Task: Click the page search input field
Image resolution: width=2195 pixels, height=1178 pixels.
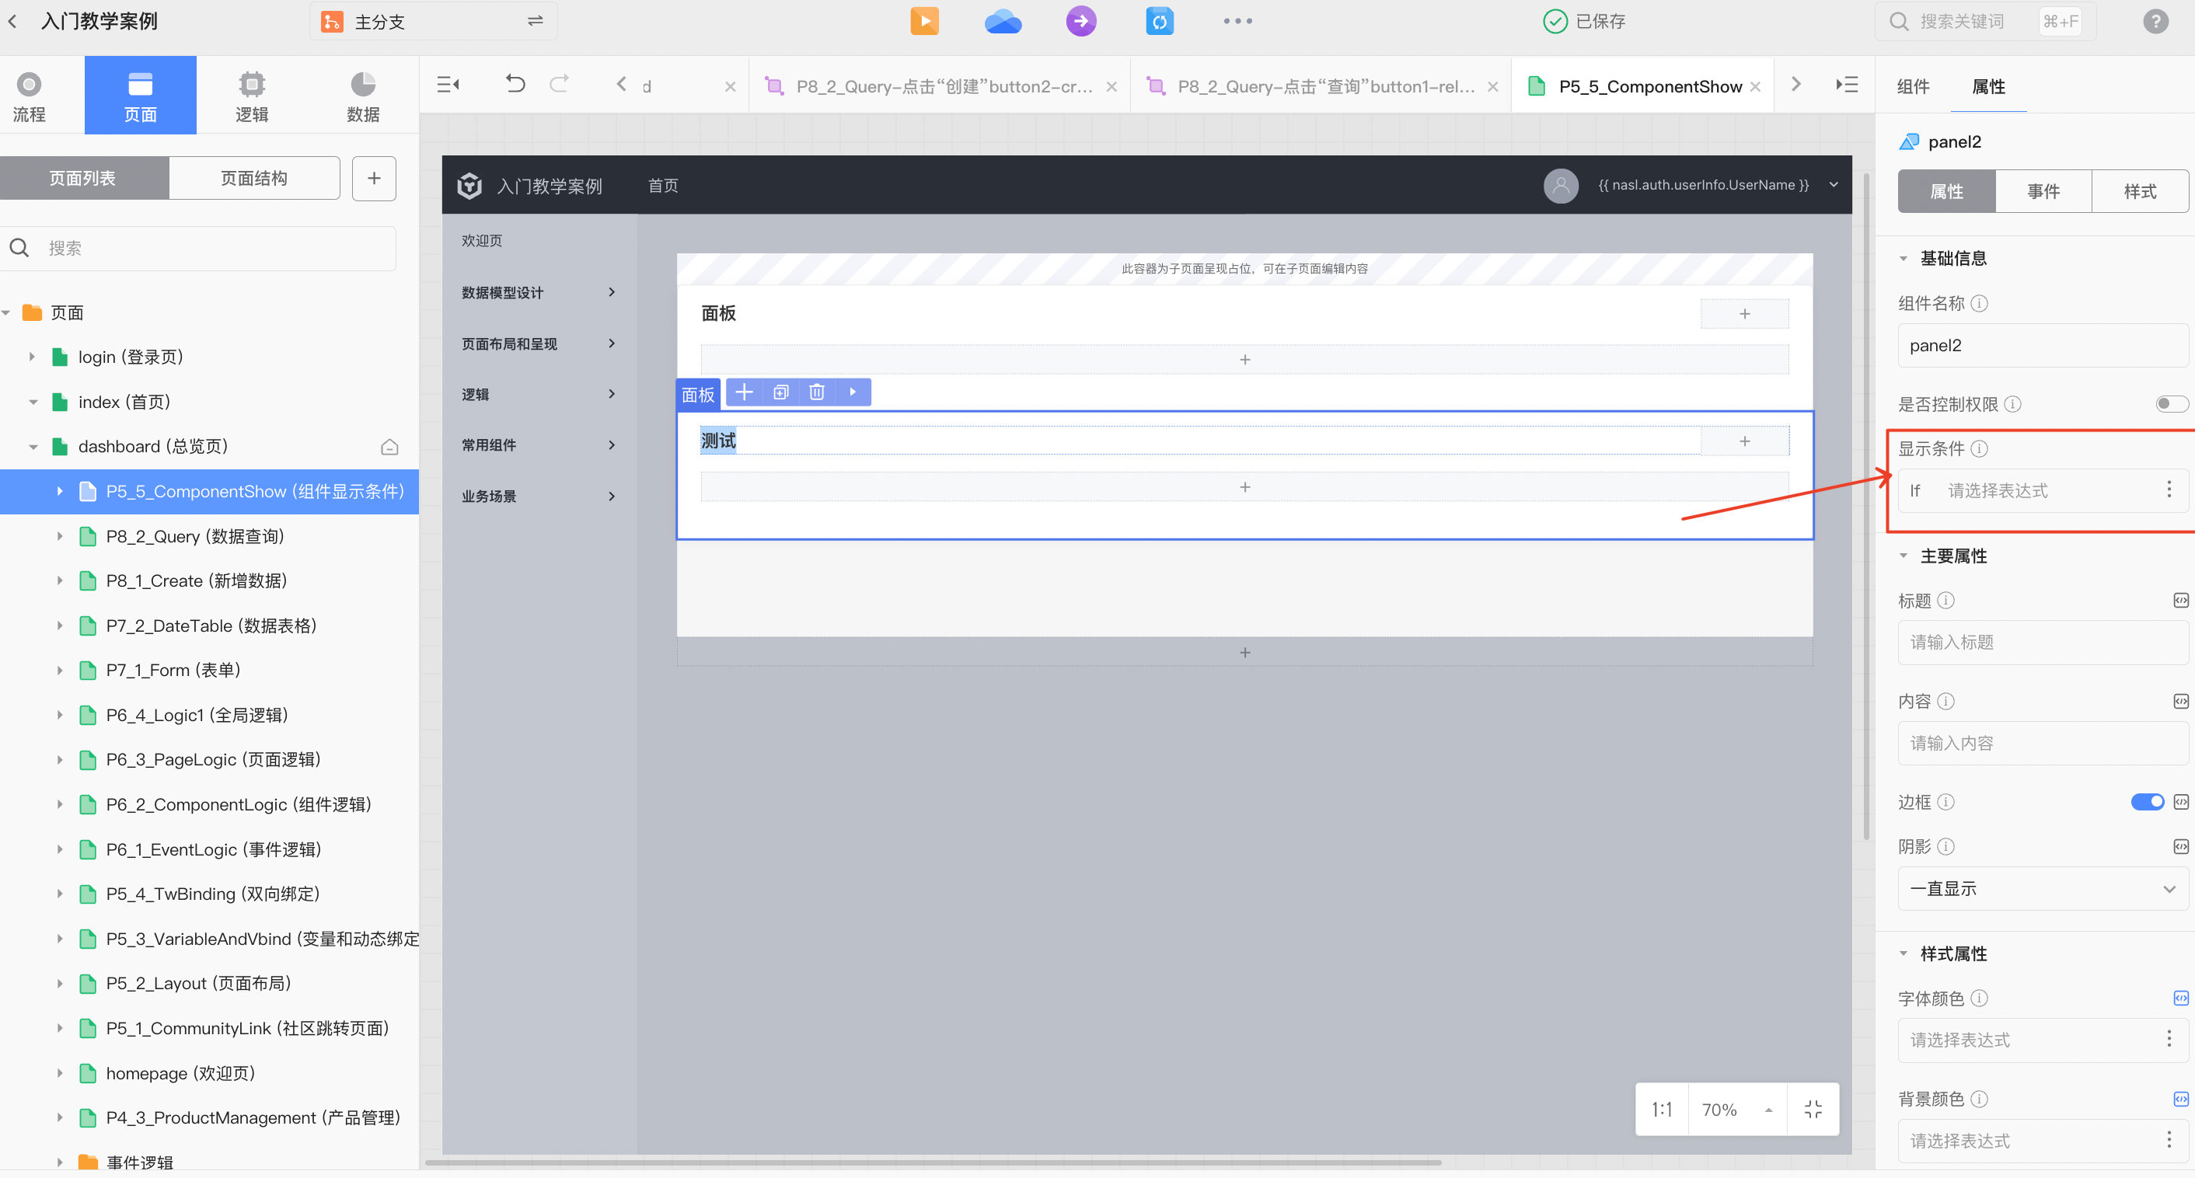Action: click(x=198, y=248)
